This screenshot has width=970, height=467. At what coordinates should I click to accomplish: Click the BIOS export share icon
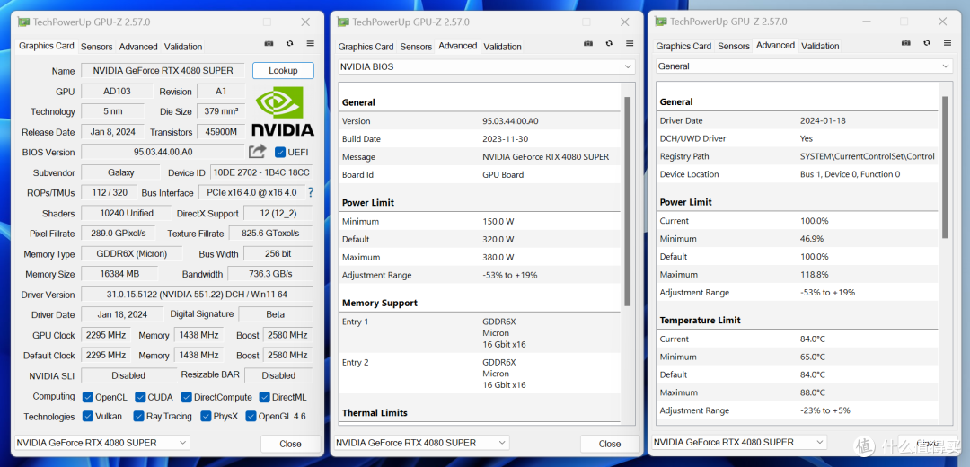pos(258,152)
